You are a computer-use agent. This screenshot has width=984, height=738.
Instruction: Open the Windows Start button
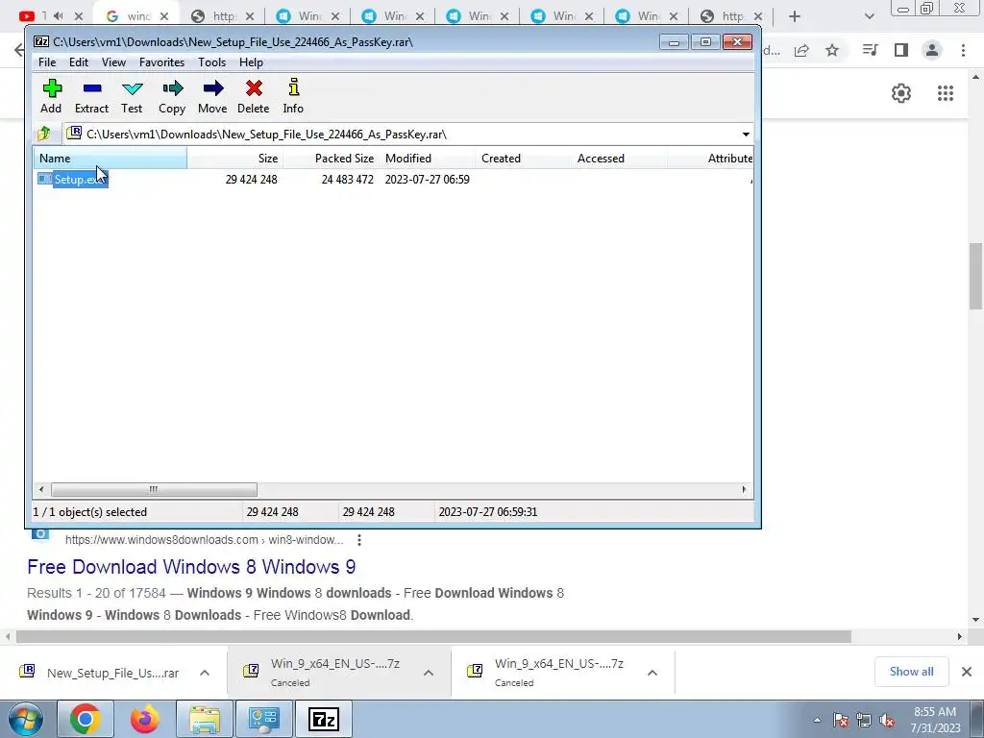click(x=26, y=719)
